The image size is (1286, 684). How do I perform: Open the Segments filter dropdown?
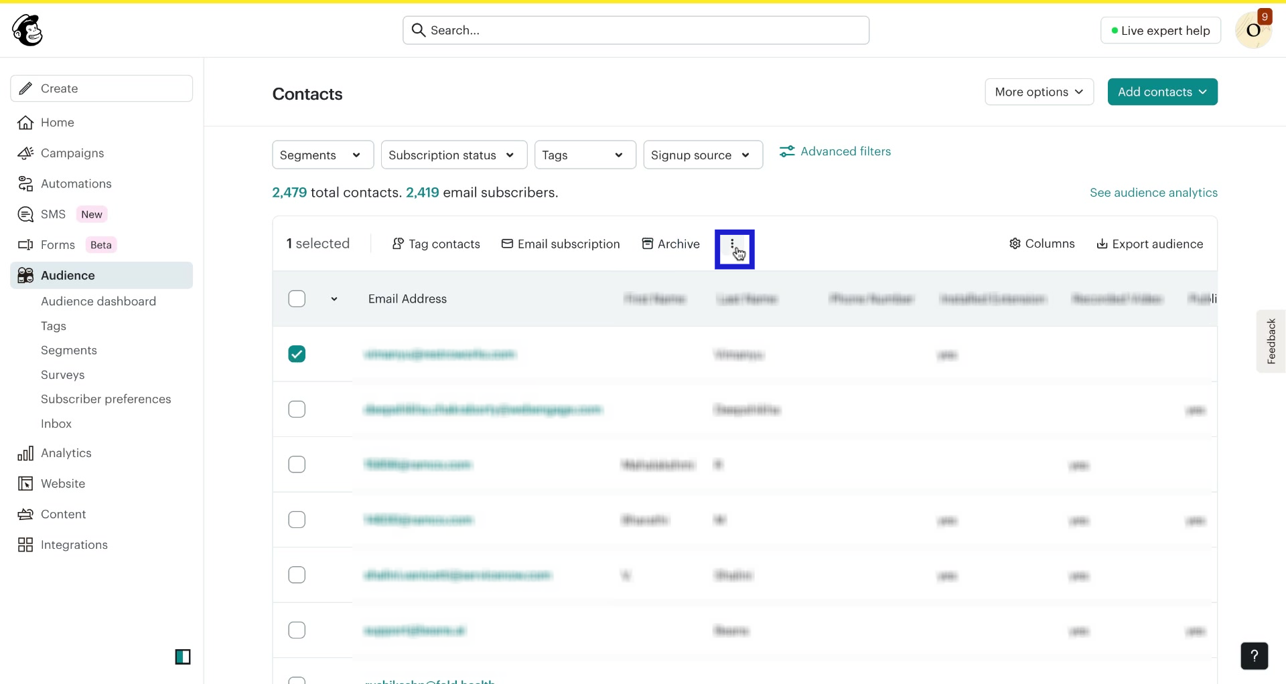click(x=323, y=155)
